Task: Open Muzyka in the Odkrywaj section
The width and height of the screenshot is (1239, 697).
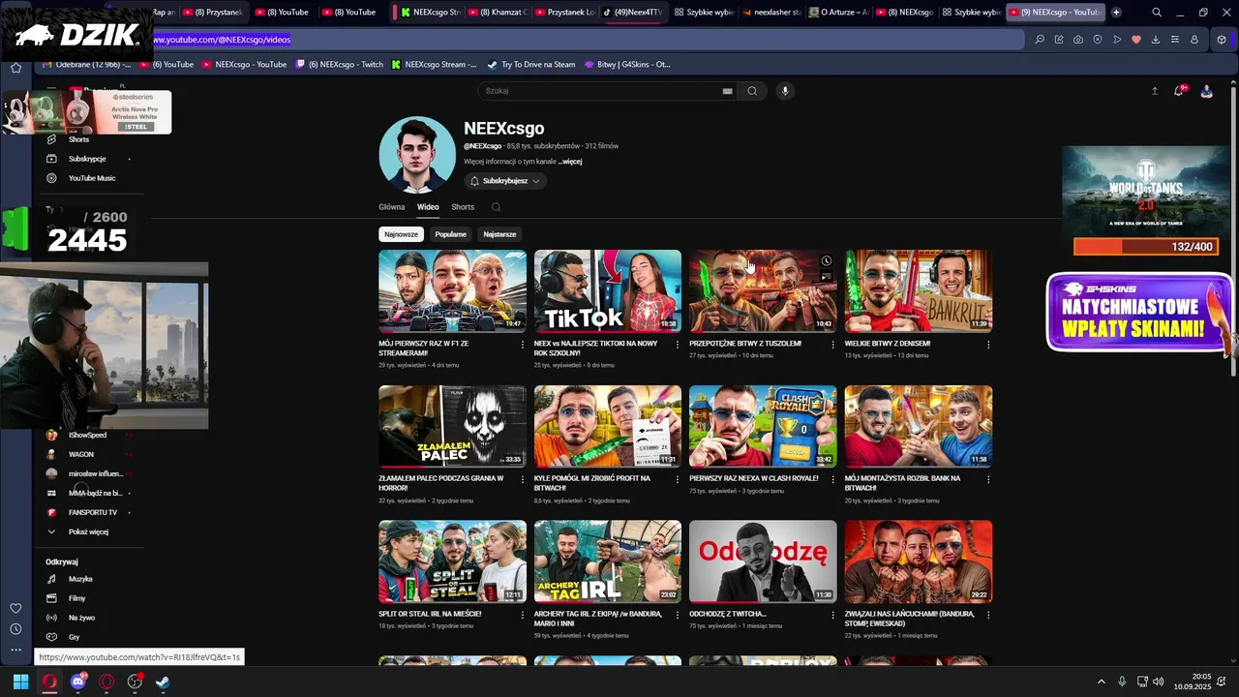Action: [80, 579]
